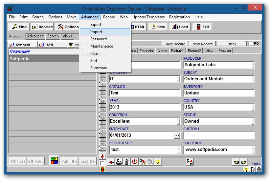Click the printer icon in record toolbar
The height and width of the screenshot is (181, 271).
coord(119,162)
